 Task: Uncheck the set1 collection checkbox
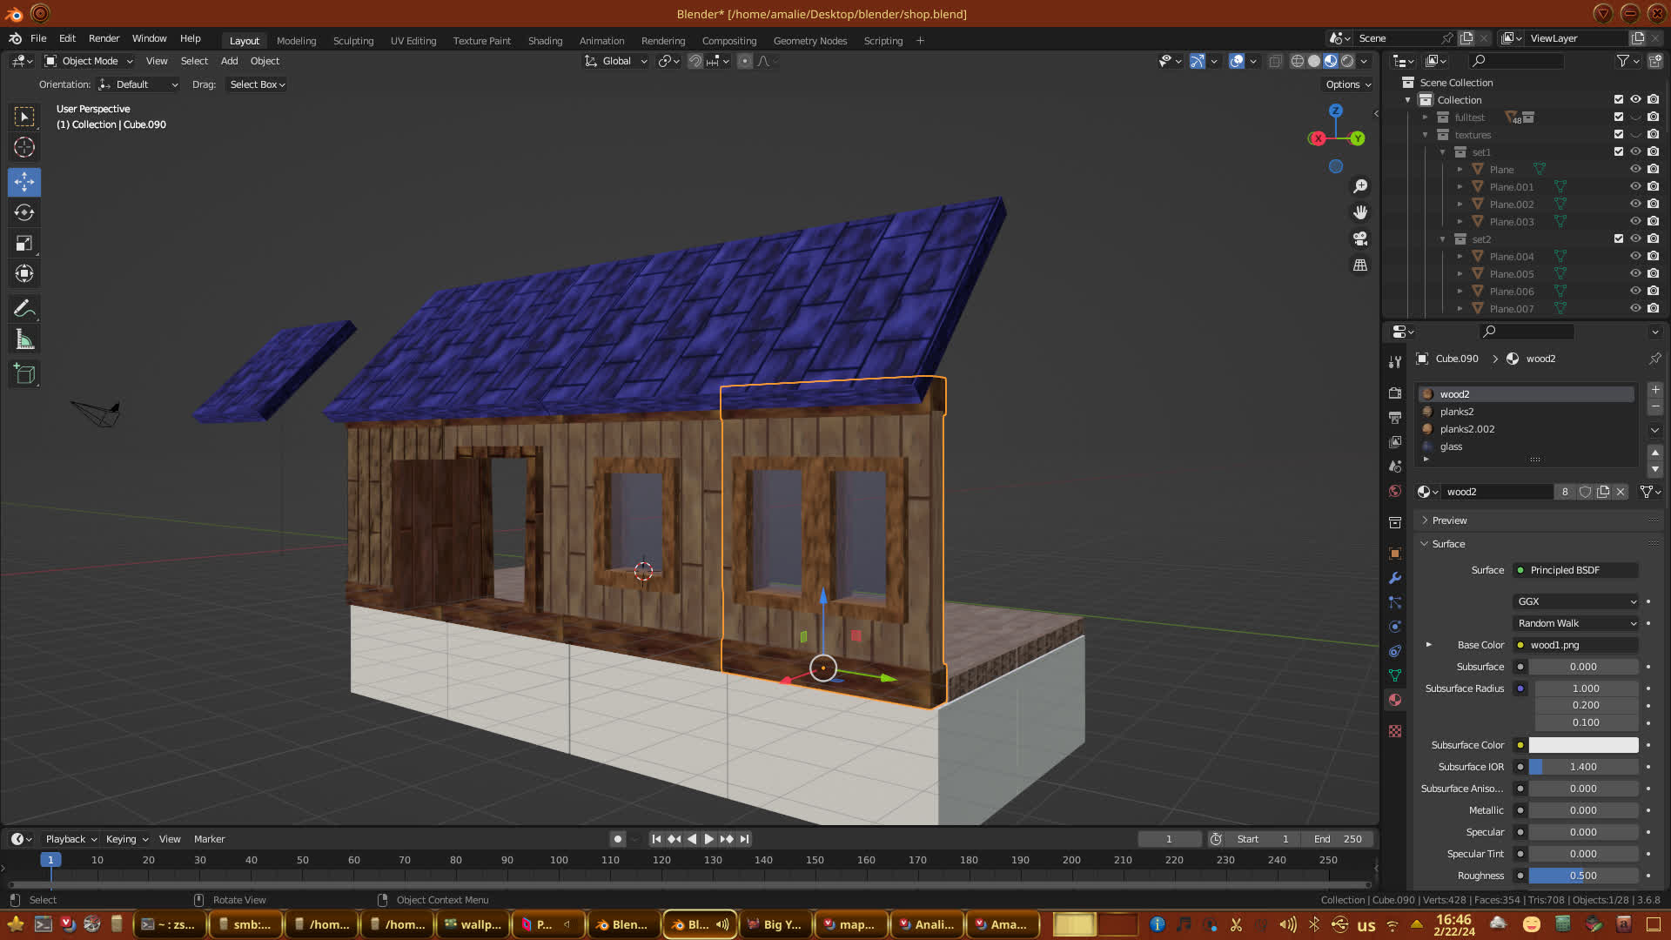1619,151
